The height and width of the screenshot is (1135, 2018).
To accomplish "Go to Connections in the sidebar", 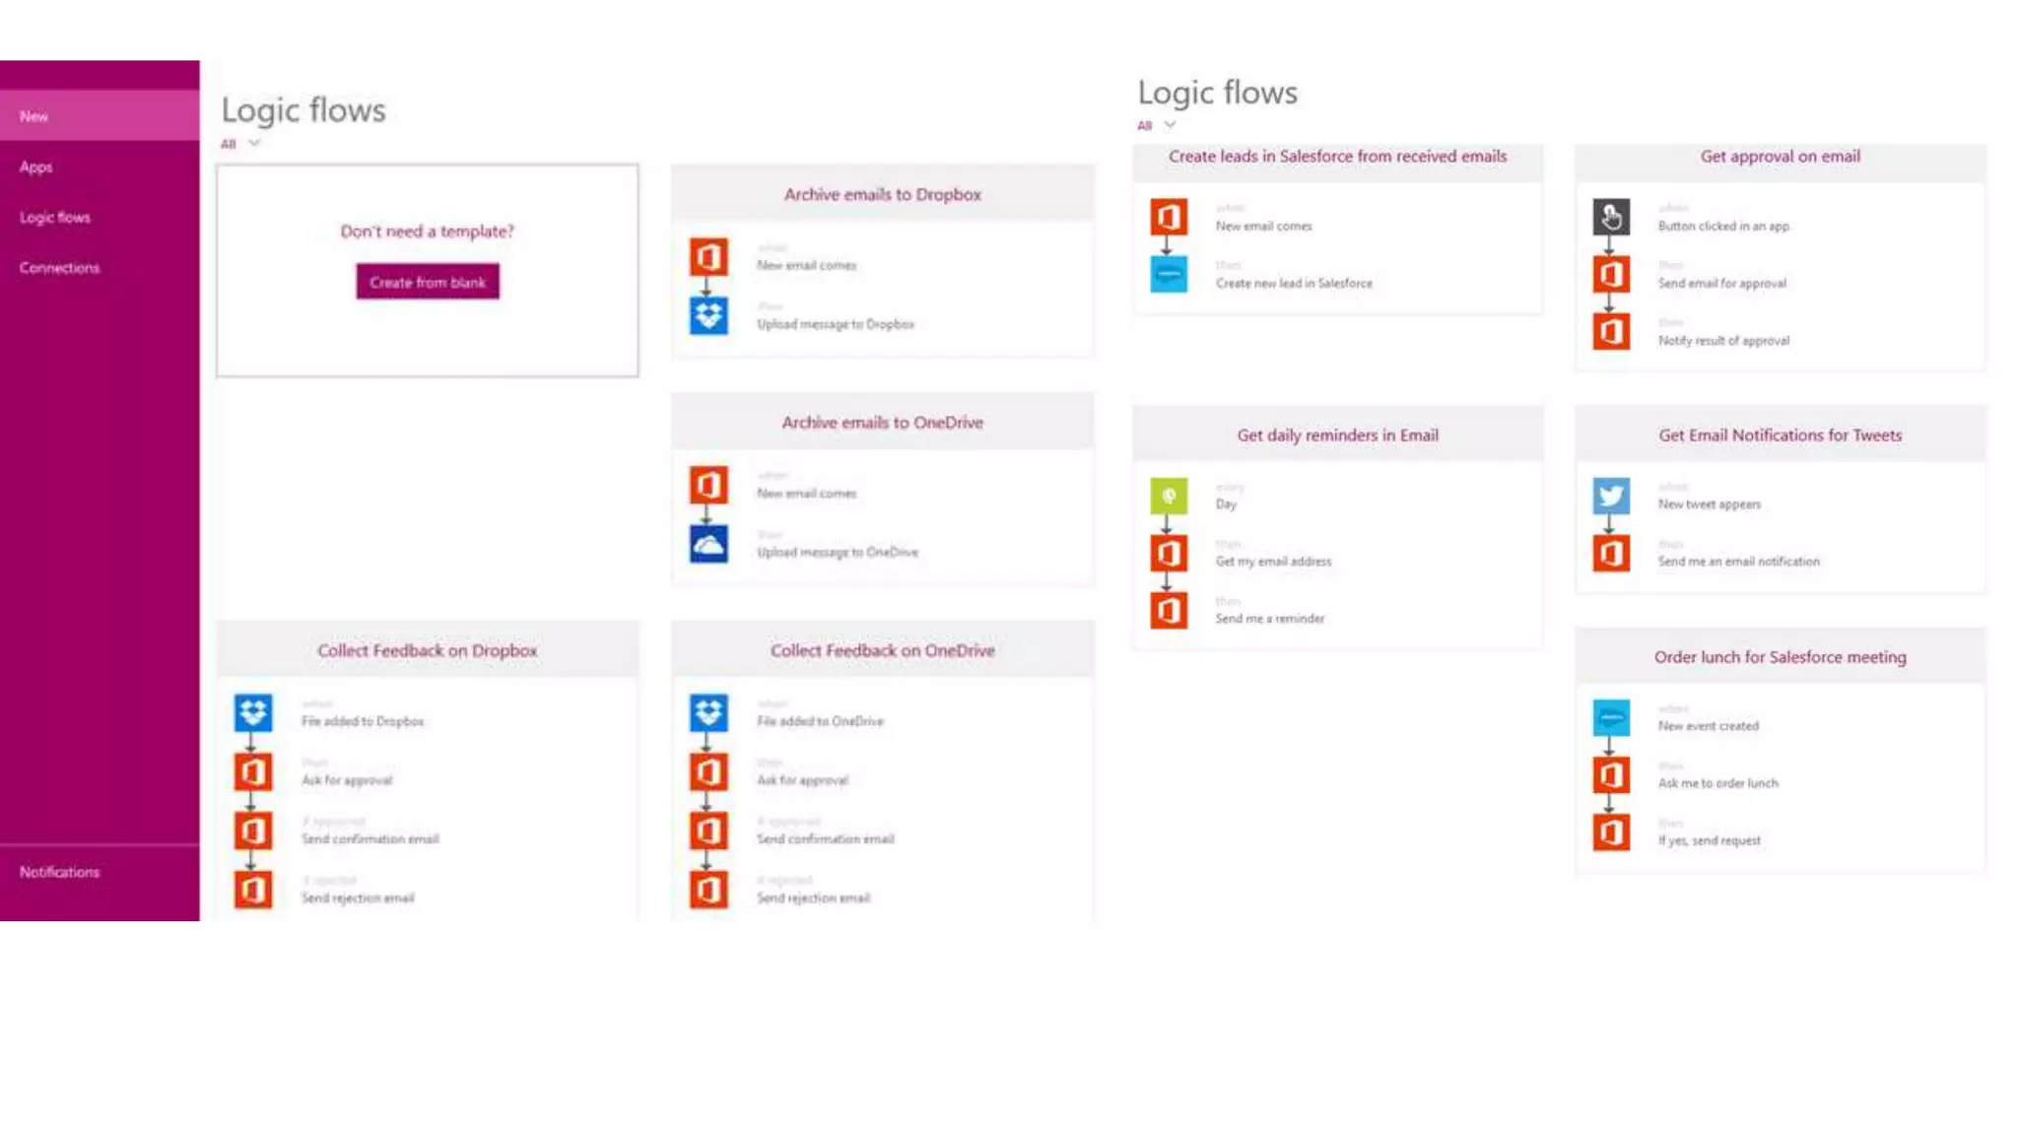I will pos(59,268).
